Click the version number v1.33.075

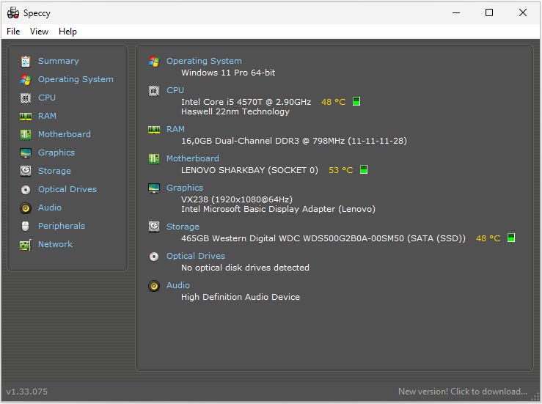26,392
